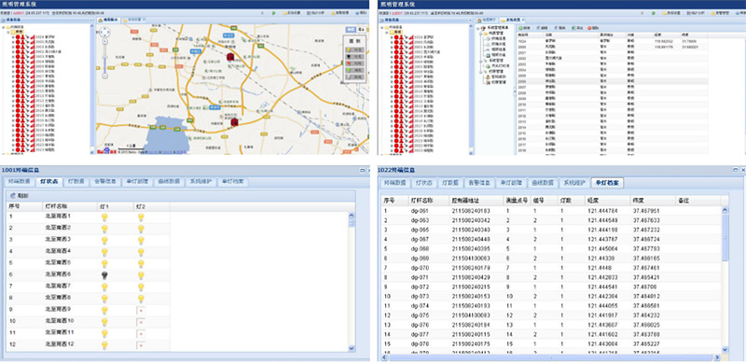Click the green add icon in device toolbar

coord(520,28)
